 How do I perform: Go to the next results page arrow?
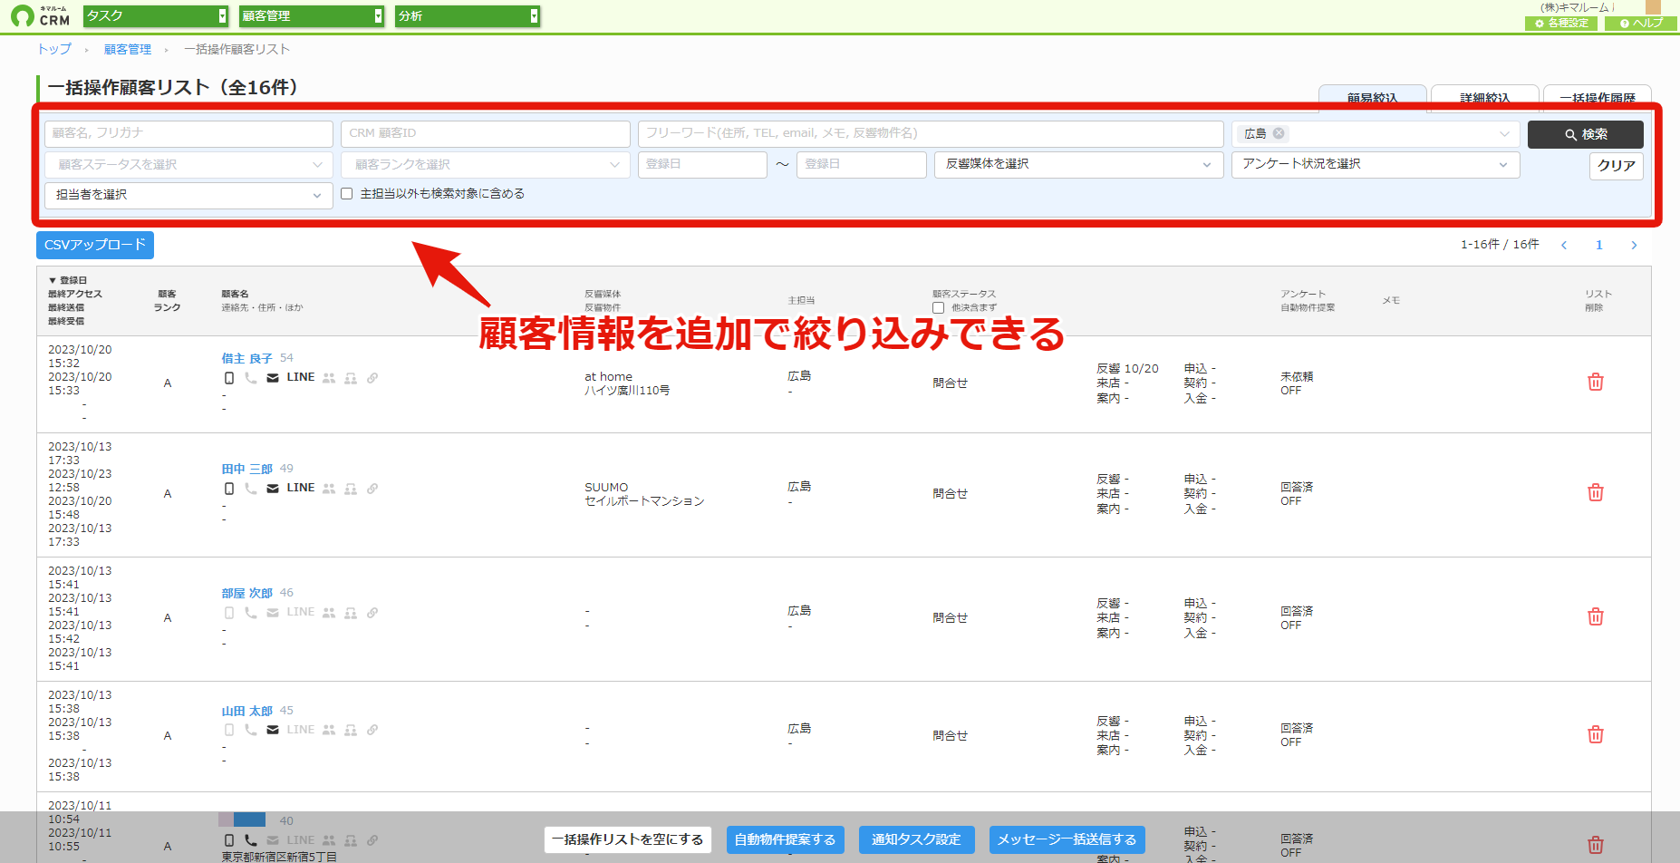point(1634,245)
